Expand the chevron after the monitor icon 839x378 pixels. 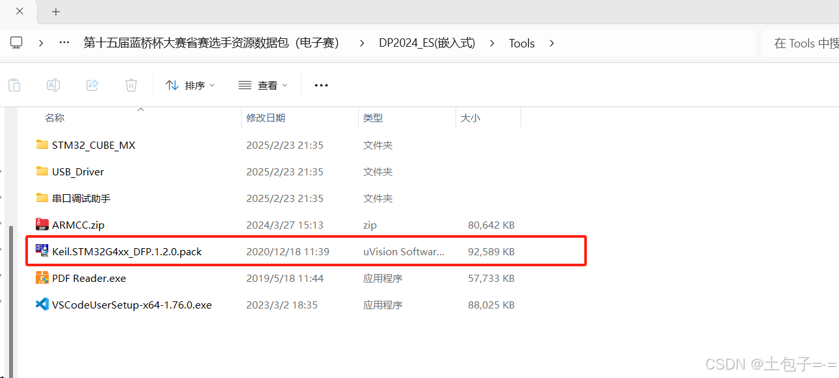tap(41, 44)
